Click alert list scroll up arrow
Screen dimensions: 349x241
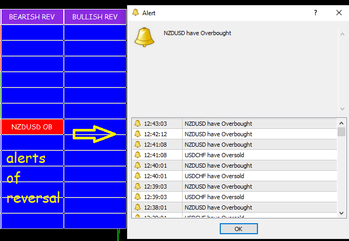pyautogui.click(x=342, y=123)
